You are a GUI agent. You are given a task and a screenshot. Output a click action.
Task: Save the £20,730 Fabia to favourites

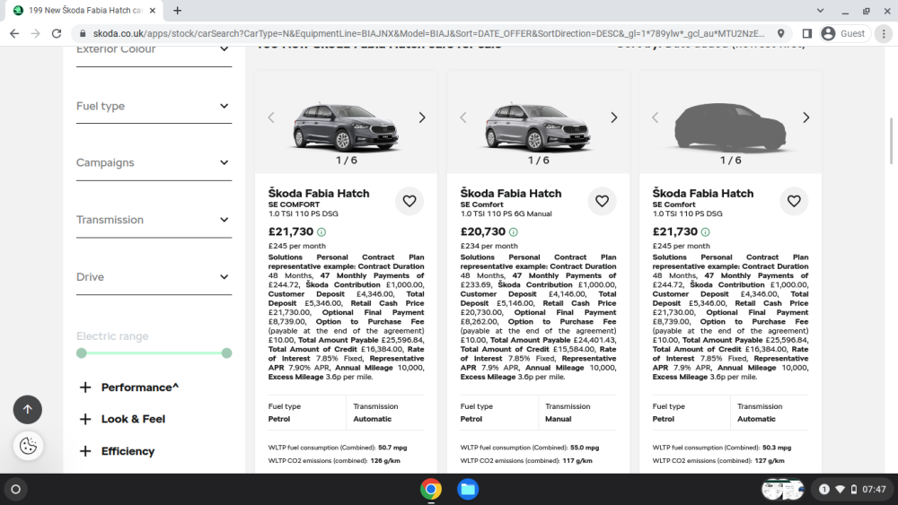click(x=602, y=201)
